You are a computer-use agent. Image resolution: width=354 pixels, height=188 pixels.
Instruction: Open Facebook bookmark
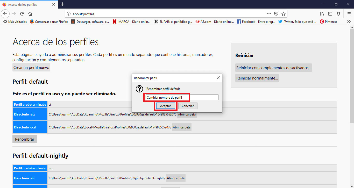pyautogui.click(x=256, y=22)
